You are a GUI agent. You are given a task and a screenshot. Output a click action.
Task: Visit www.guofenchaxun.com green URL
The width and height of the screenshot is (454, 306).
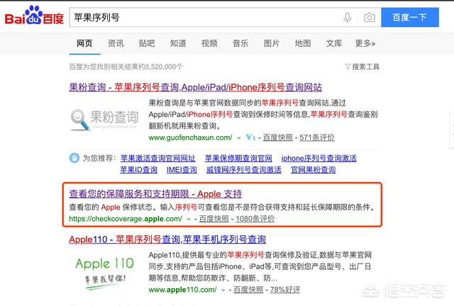[x=190, y=137]
